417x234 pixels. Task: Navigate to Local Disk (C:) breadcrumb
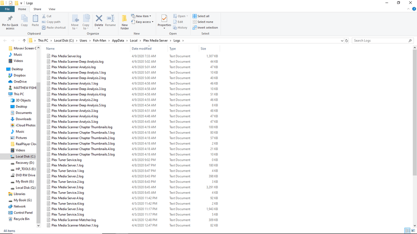pos(64,41)
